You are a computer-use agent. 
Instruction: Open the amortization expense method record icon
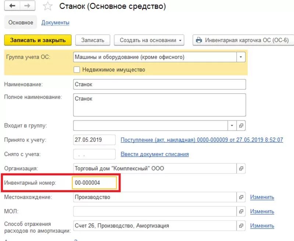tap(241, 226)
